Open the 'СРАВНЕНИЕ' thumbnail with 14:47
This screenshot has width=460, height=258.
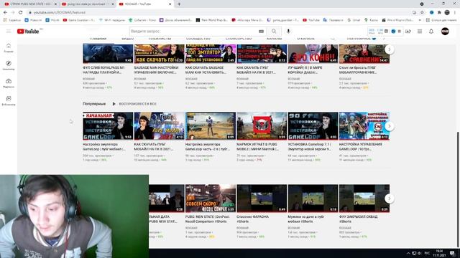[364, 54]
